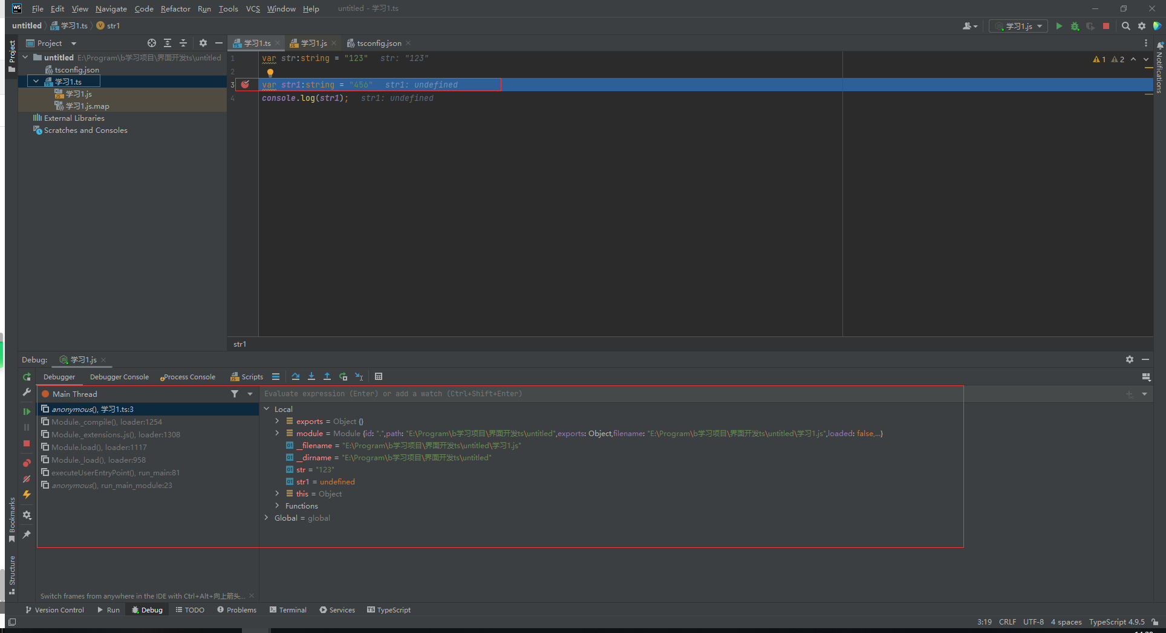View breakpoints using the double red circle icon

[27, 463]
